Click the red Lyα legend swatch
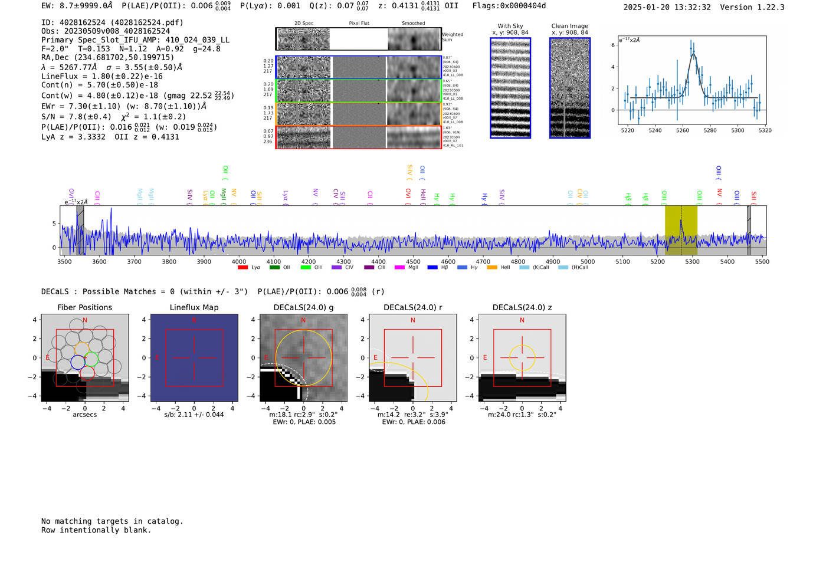The image size is (826, 562). 242,268
